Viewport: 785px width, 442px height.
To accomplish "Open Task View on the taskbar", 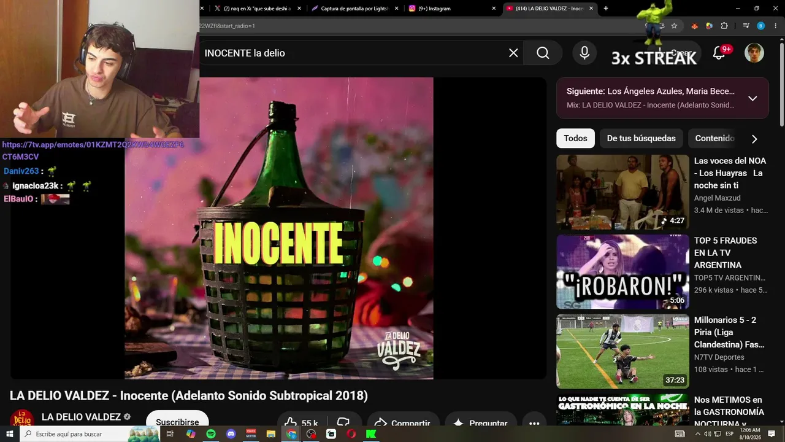I will coord(170,434).
